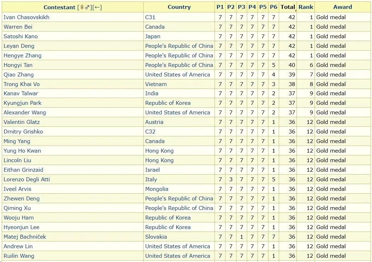
Task: Click total score 39 in Qiao Zhang's row
Action: 292,75
